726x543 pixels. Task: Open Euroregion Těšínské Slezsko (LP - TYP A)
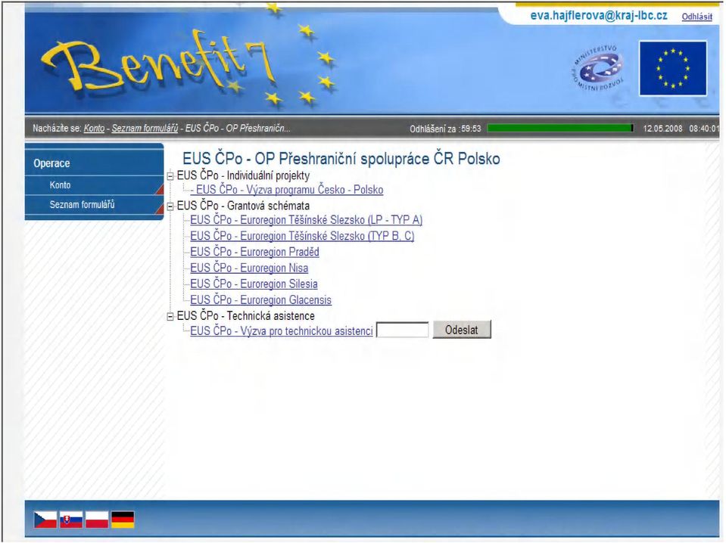click(x=307, y=220)
